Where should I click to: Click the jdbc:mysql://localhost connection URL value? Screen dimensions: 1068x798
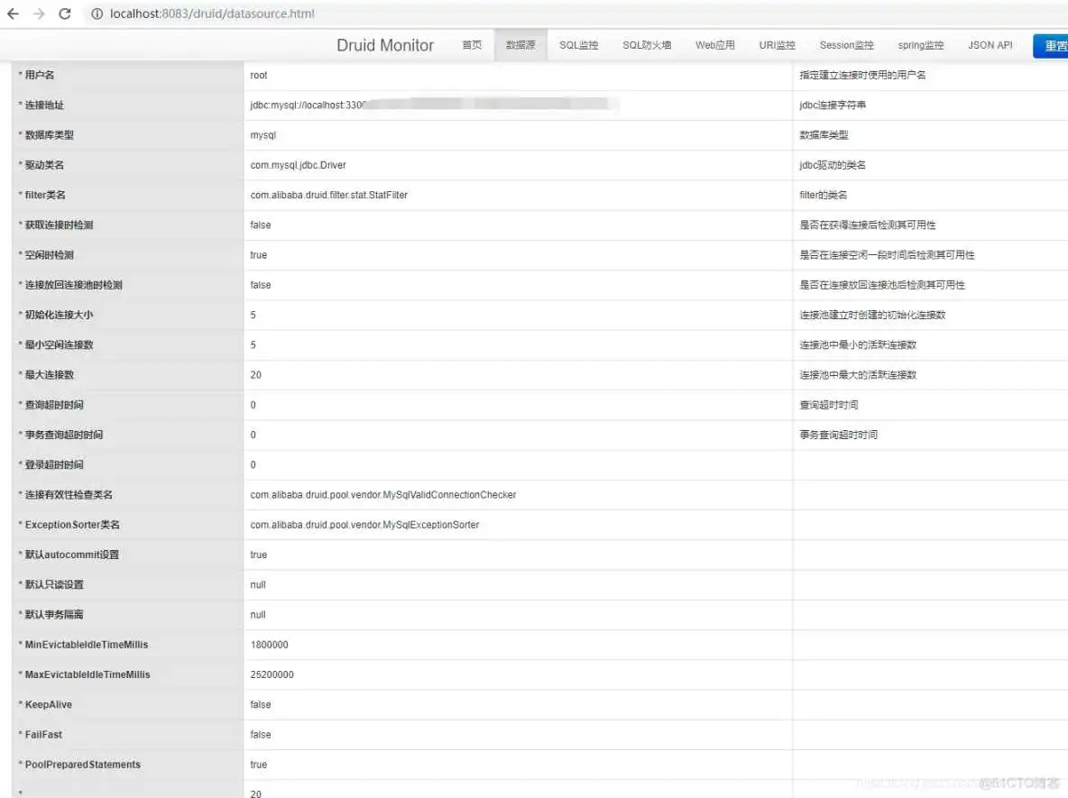click(x=308, y=105)
